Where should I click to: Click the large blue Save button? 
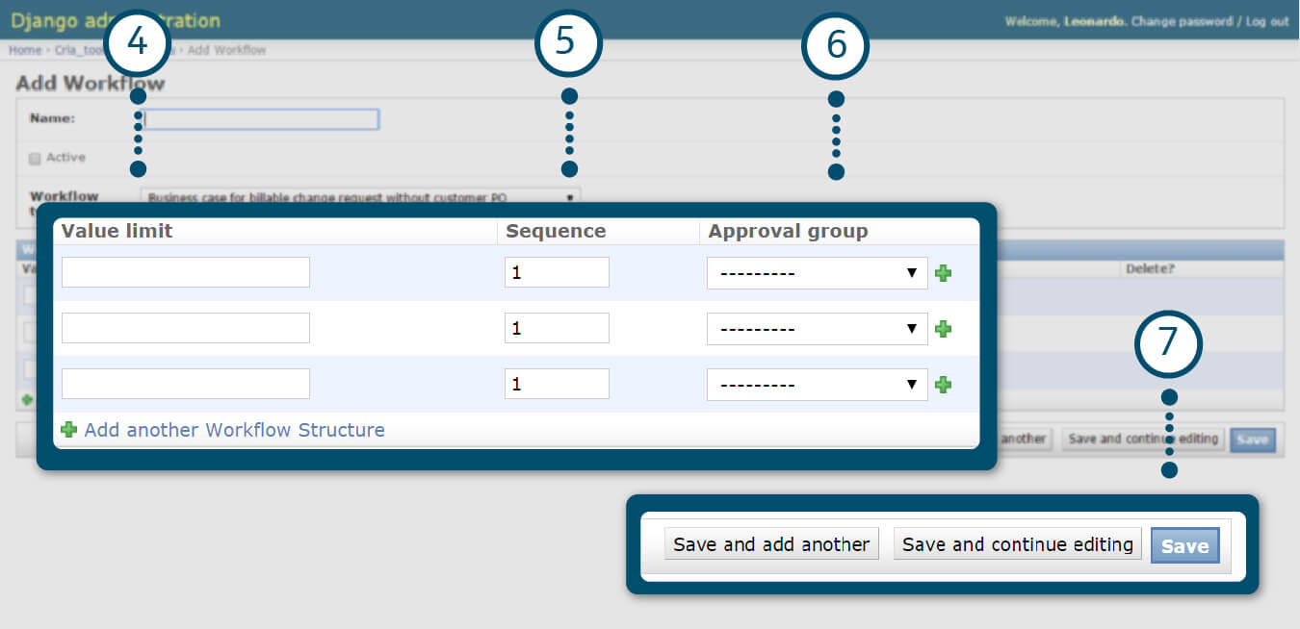1184,545
